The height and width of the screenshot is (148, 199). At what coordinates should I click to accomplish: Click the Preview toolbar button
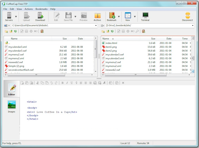click(84, 16)
